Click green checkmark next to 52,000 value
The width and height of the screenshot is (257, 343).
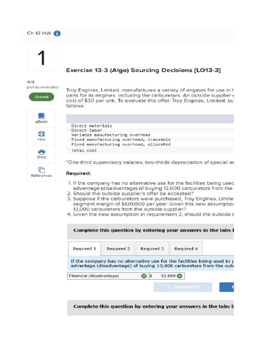click(x=180, y=276)
